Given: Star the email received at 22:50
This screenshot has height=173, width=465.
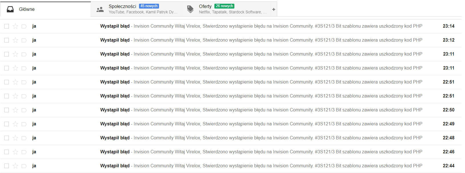Looking at the screenshot, I should point(15,110).
